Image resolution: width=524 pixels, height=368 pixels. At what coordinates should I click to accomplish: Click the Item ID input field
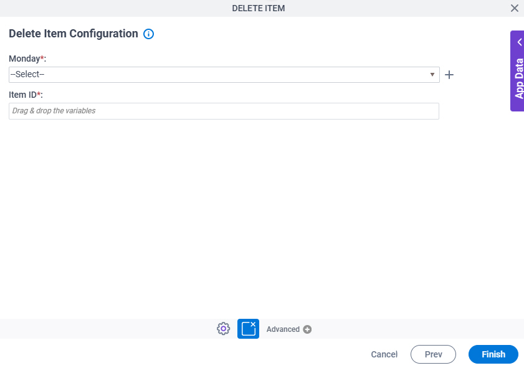[224, 111]
